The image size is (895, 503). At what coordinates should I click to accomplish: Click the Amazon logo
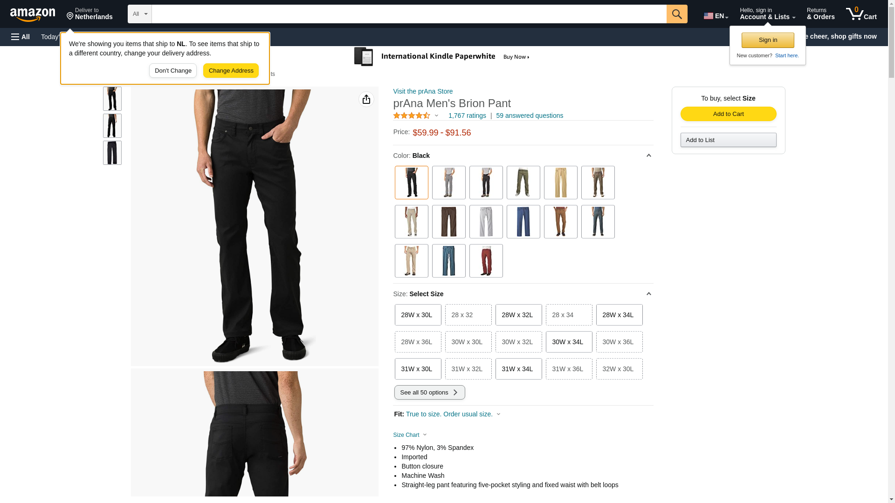coord(33,14)
